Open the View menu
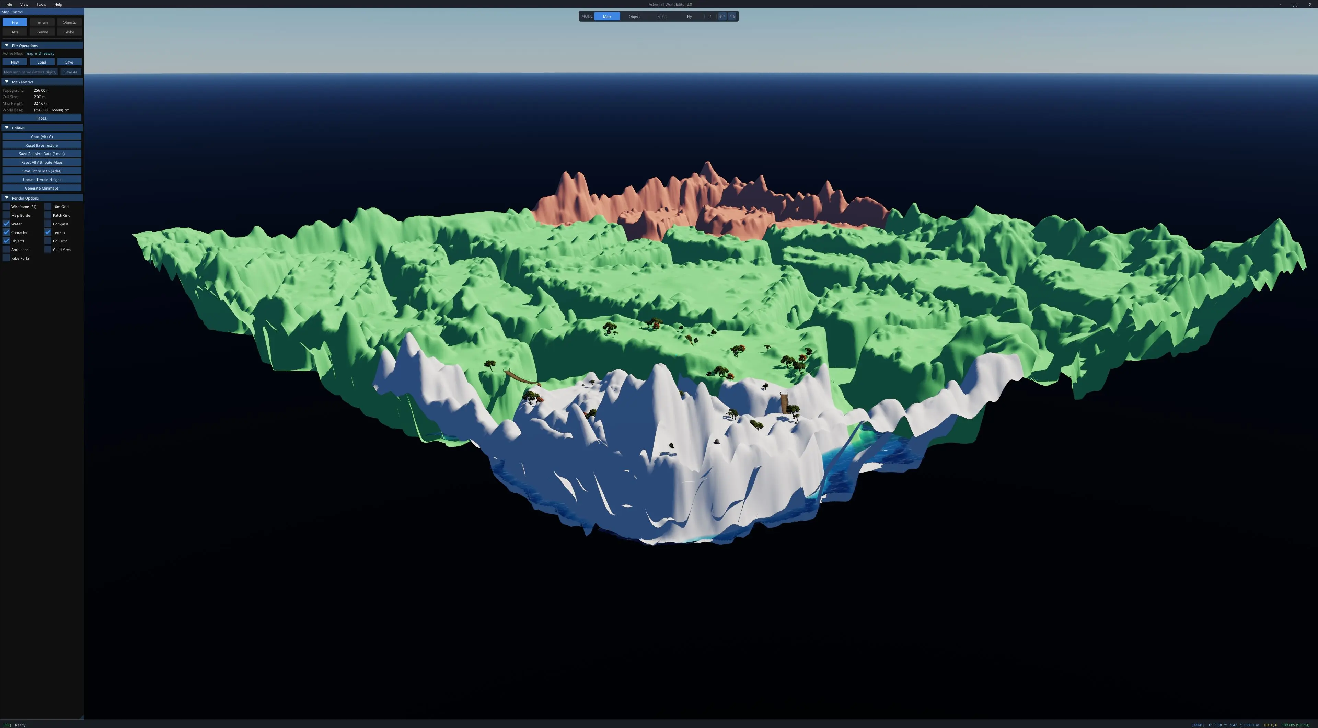 pos(24,4)
